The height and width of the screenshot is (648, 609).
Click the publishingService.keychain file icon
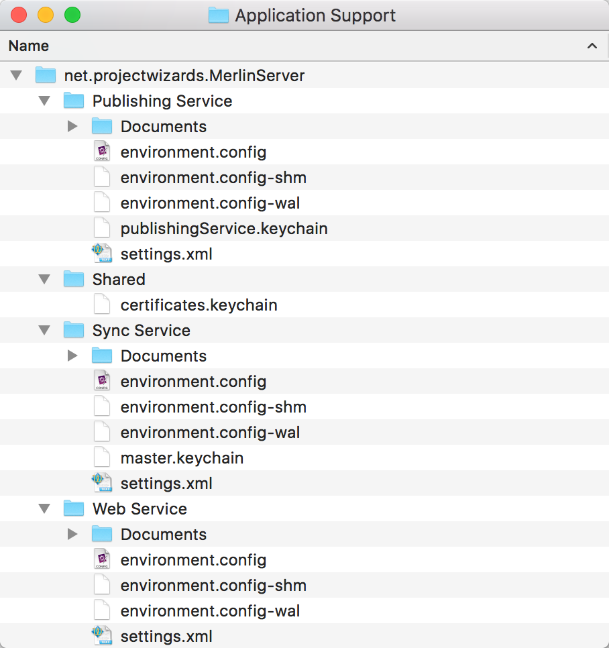102,228
